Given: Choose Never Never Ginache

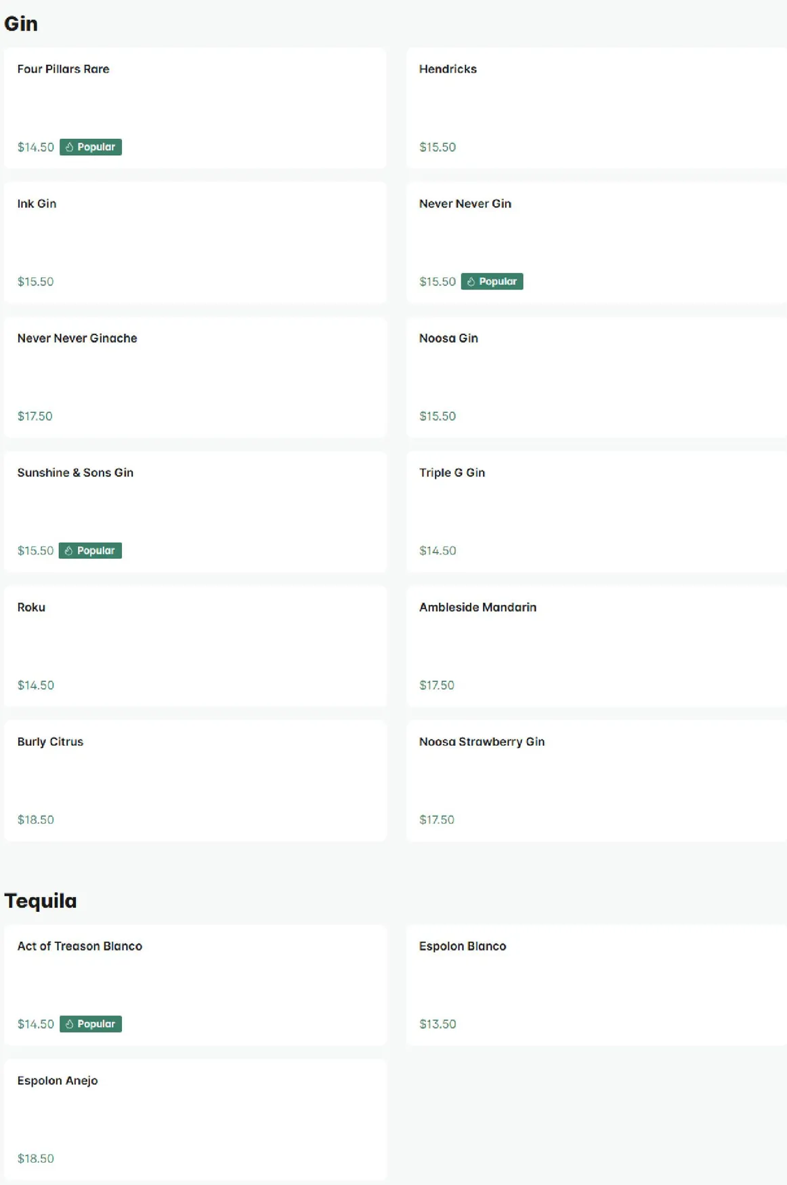Looking at the screenshot, I should 195,377.
